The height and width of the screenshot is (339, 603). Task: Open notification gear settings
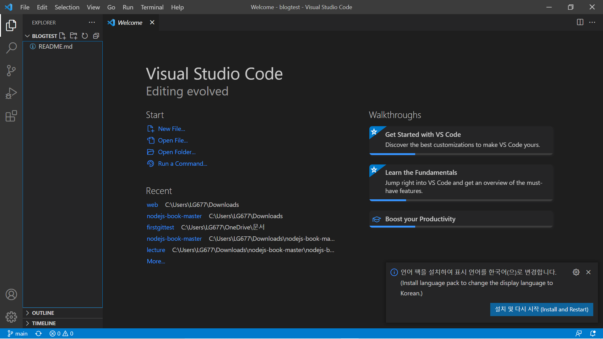pyautogui.click(x=576, y=272)
